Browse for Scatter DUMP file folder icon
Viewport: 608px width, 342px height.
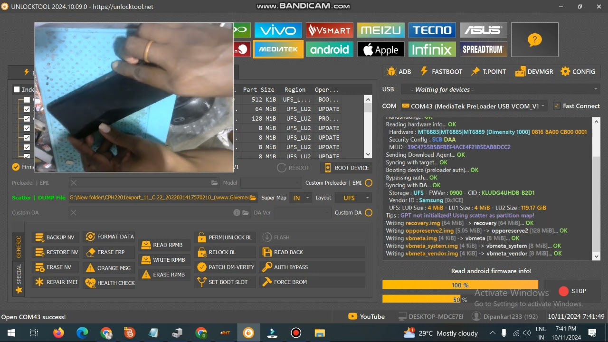pyautogui.click(x=253, y=198)
